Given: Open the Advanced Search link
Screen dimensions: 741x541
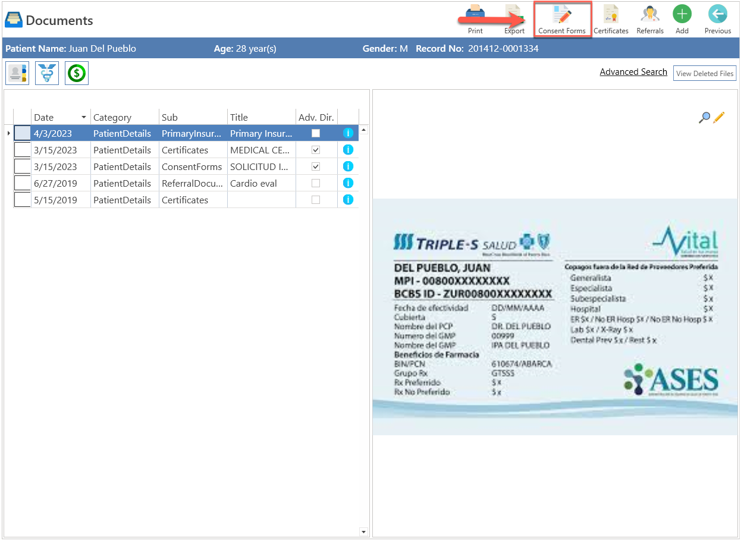Looking at the screenshot, I should click(633, 72).
